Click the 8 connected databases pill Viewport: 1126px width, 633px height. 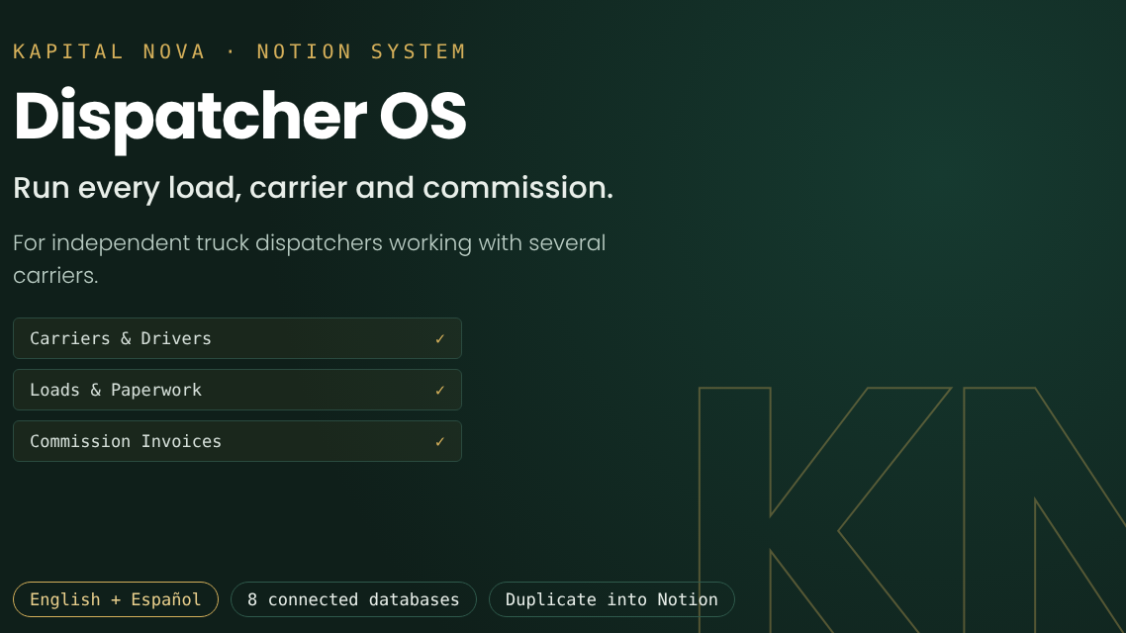[x=353, y=599]
